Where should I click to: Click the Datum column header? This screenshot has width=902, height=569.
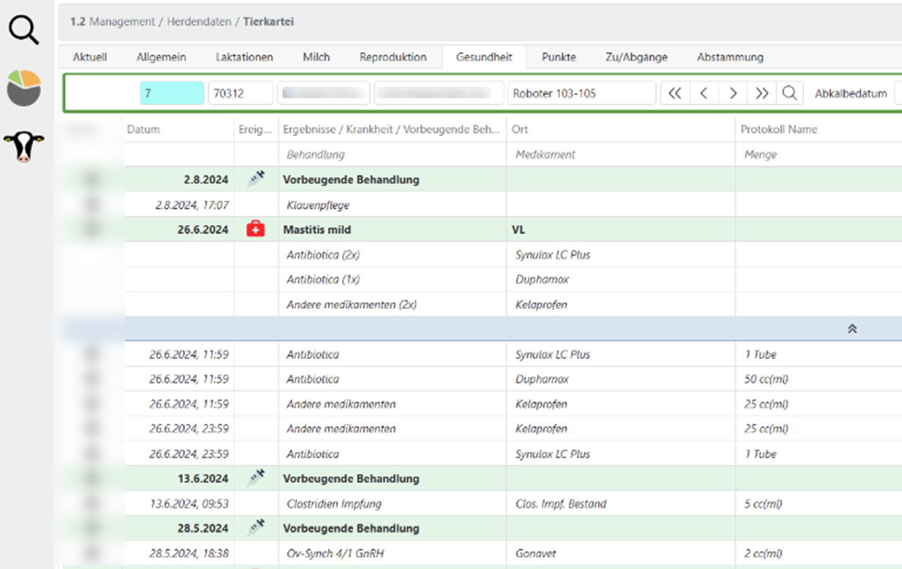coord(143,130)
